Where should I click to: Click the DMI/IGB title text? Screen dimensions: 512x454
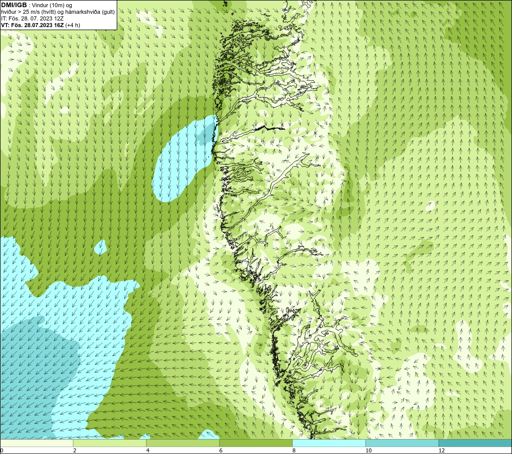coord(14,5)
